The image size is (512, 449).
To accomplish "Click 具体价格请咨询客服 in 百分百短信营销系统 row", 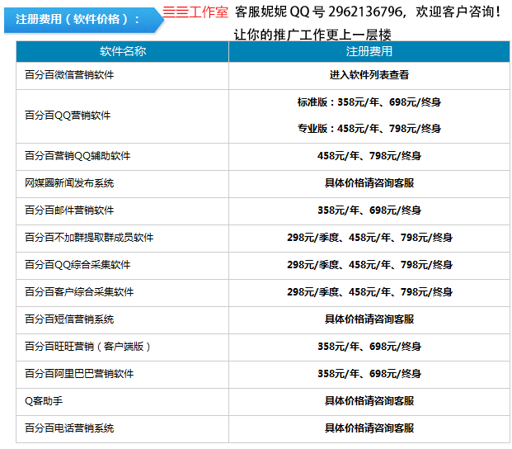I will [369, 319].
